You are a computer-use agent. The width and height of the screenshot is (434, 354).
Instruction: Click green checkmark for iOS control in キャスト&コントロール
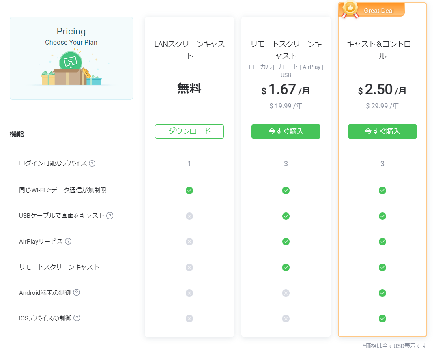pyautogui.click(x=382, y=318)
